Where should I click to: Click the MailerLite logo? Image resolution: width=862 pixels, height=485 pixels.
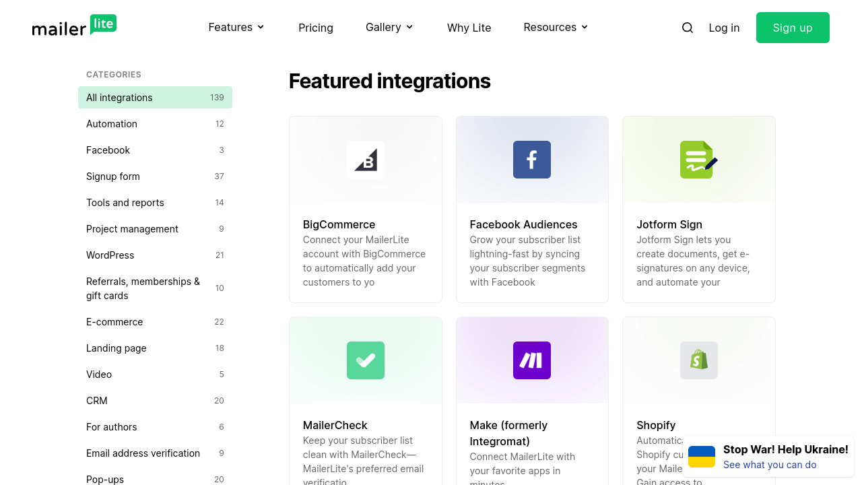pyautogui.click(x=74, y=26)
